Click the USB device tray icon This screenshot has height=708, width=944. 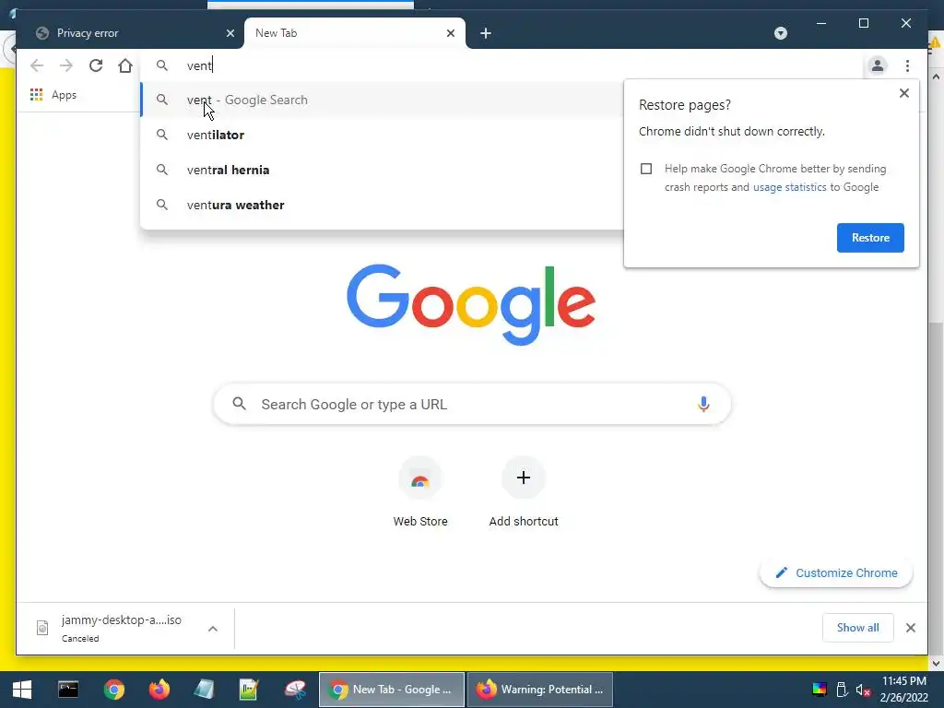tap(842, 690)
